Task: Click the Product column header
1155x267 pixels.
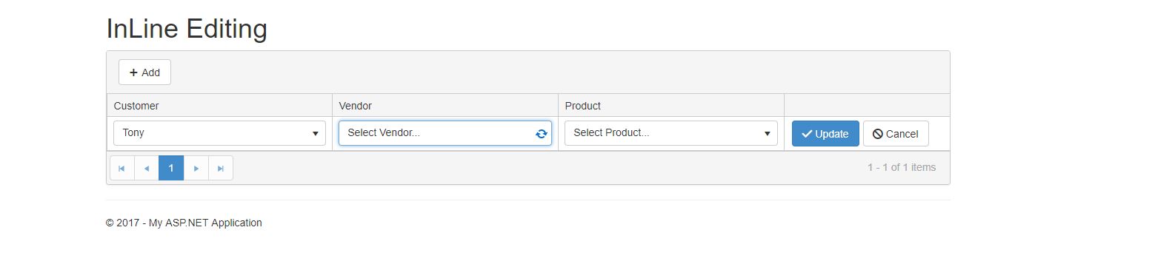Action: [x=583, y=106]
